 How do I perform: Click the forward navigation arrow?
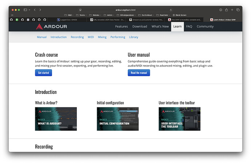(x=40, y=10)
